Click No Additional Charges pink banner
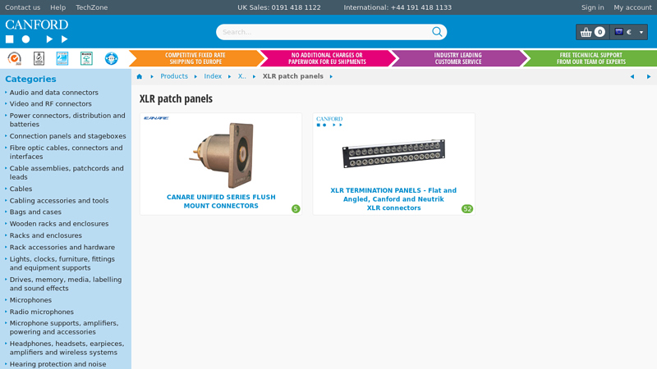 click(x=327, y=58)
